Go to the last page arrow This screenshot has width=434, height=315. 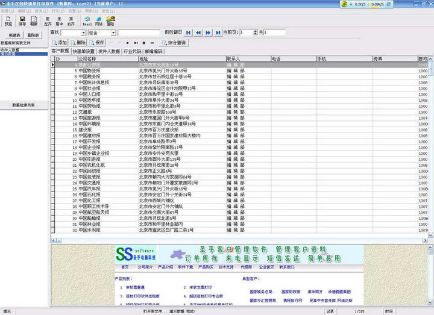tap(218, 33)
